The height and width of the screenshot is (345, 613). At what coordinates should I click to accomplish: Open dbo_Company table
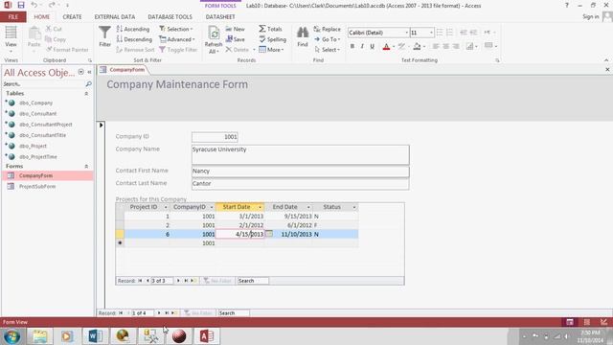point(35,103)
